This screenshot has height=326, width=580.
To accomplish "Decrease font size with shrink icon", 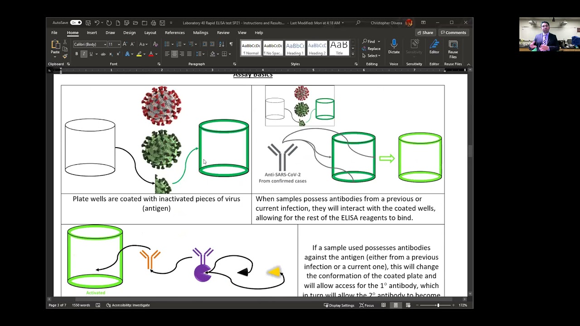I will coord(132,44).
